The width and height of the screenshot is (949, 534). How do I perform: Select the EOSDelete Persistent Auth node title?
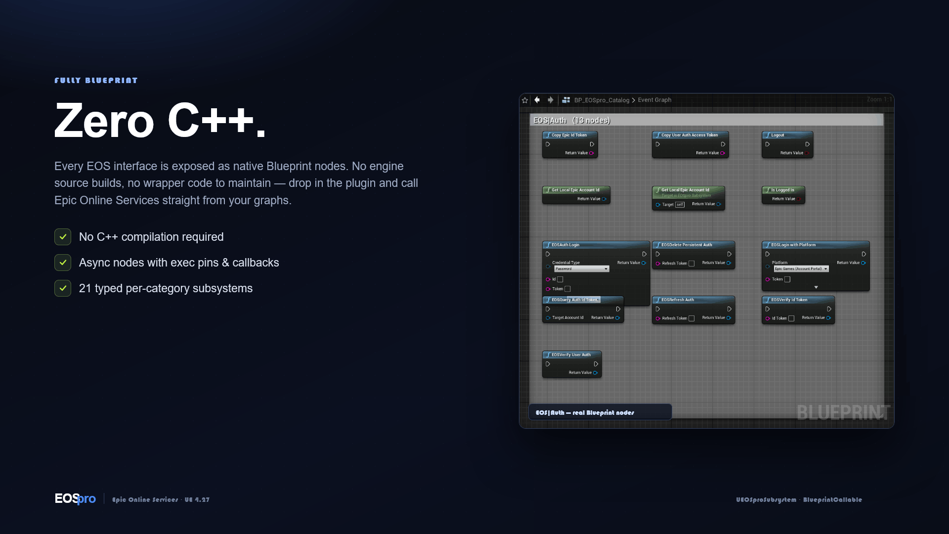[687, 245]
